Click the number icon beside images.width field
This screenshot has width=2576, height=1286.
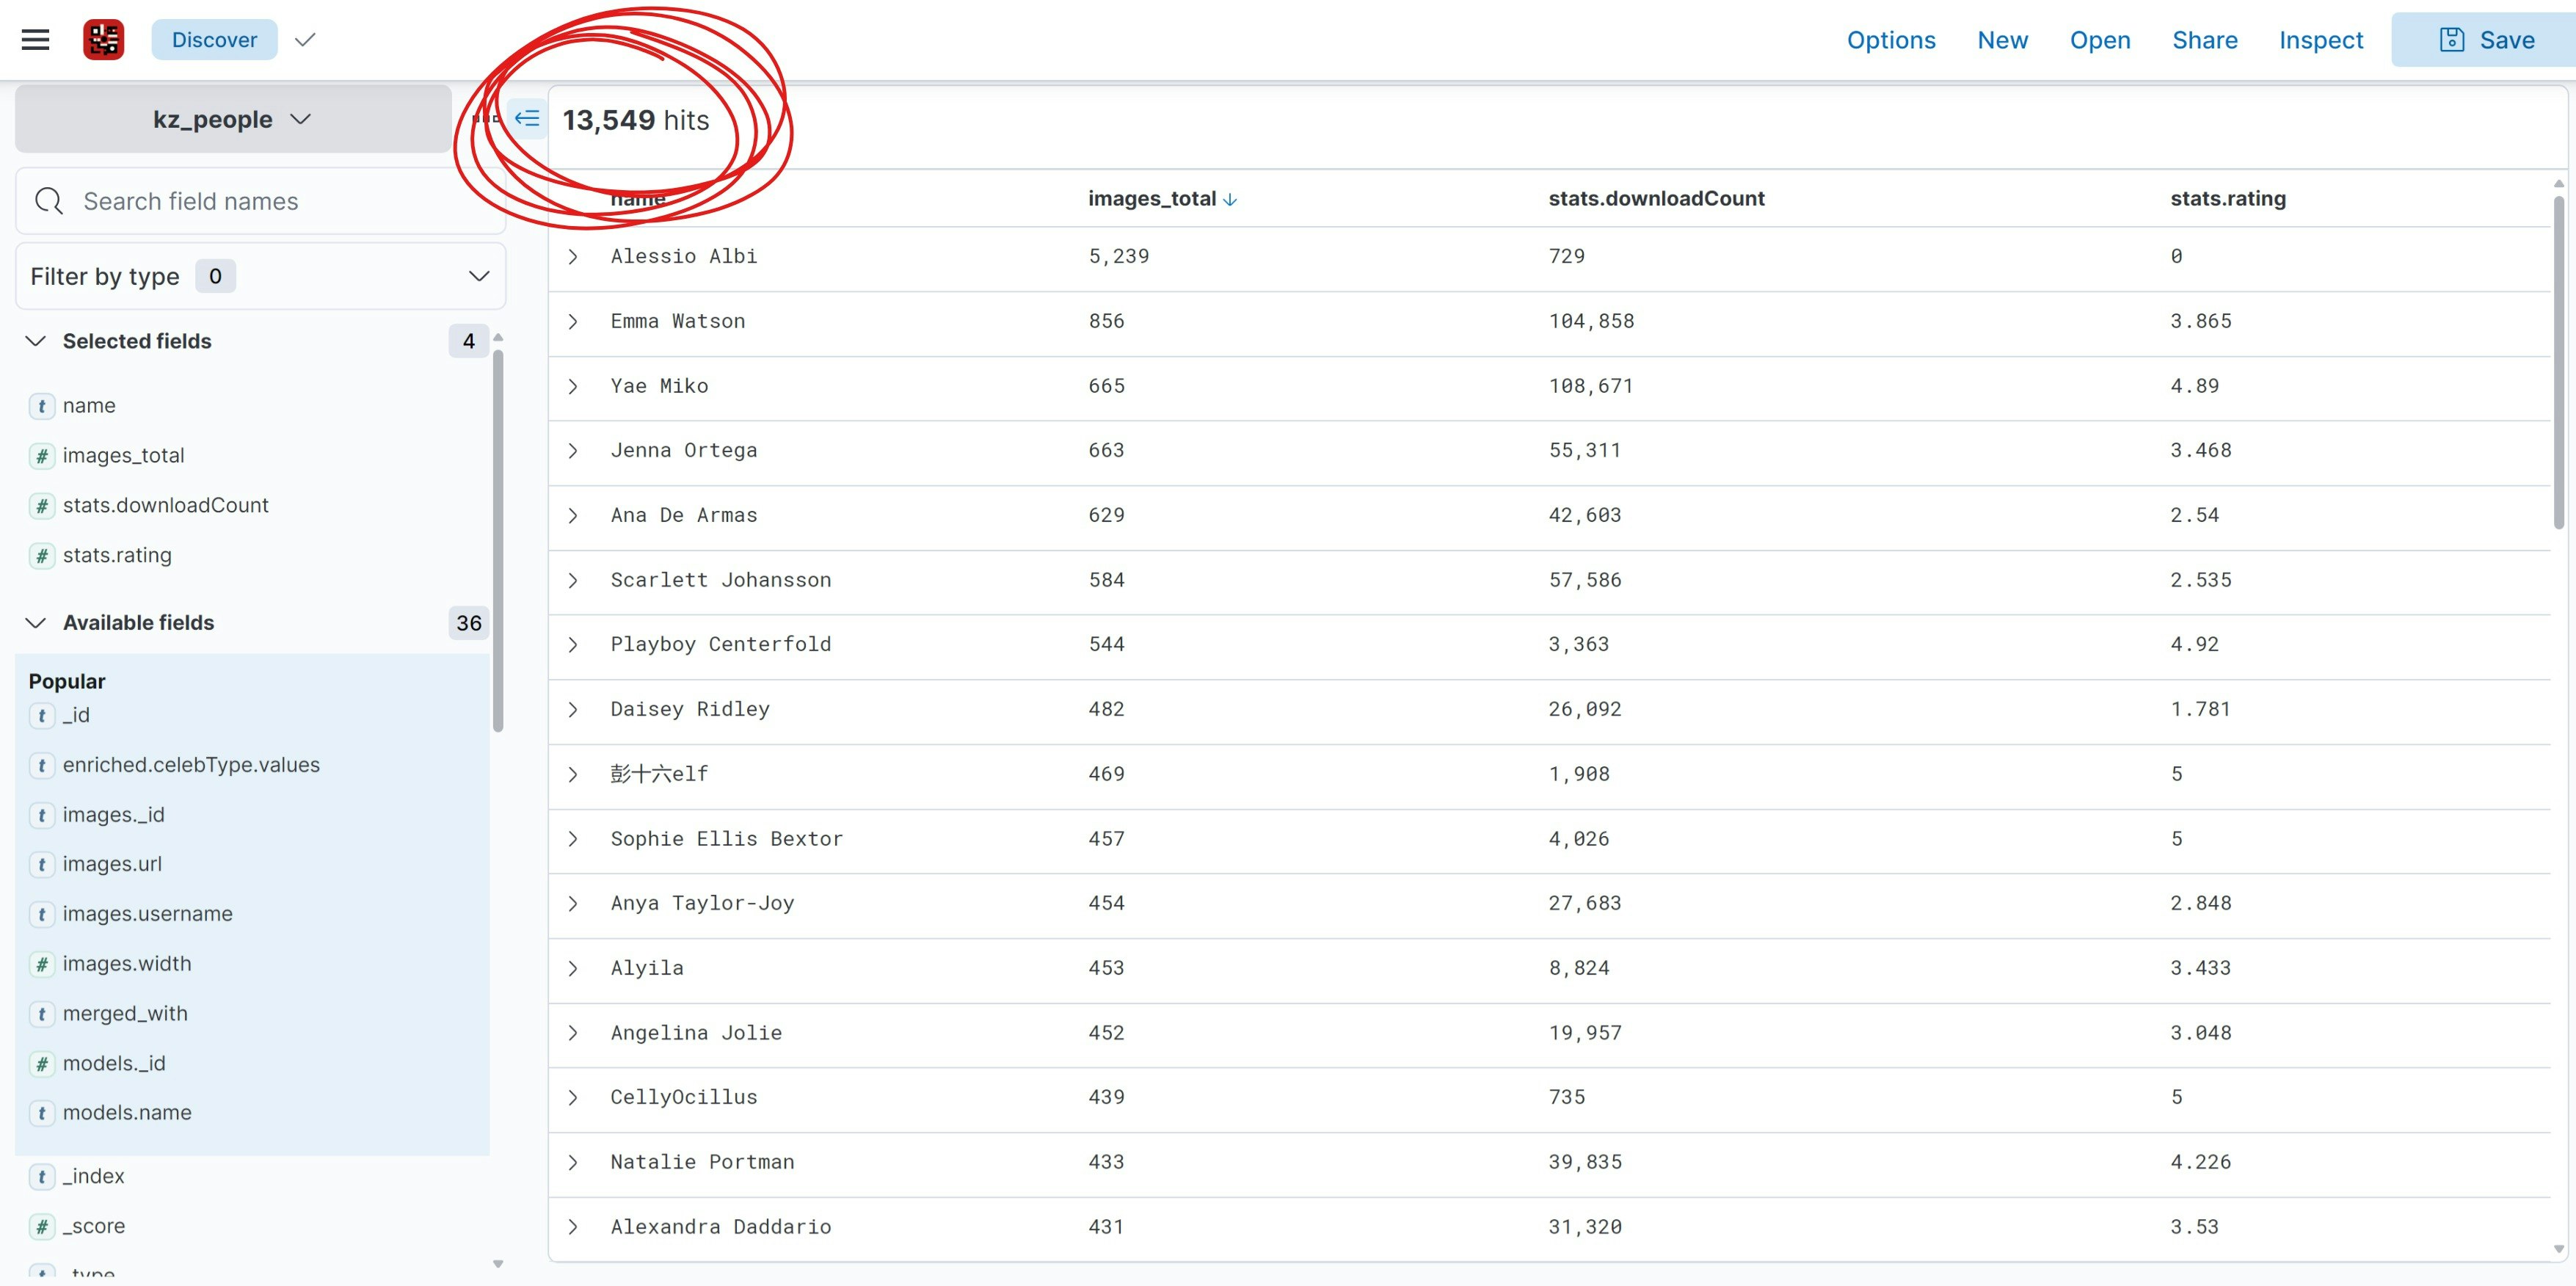click(x=41, y=964)
